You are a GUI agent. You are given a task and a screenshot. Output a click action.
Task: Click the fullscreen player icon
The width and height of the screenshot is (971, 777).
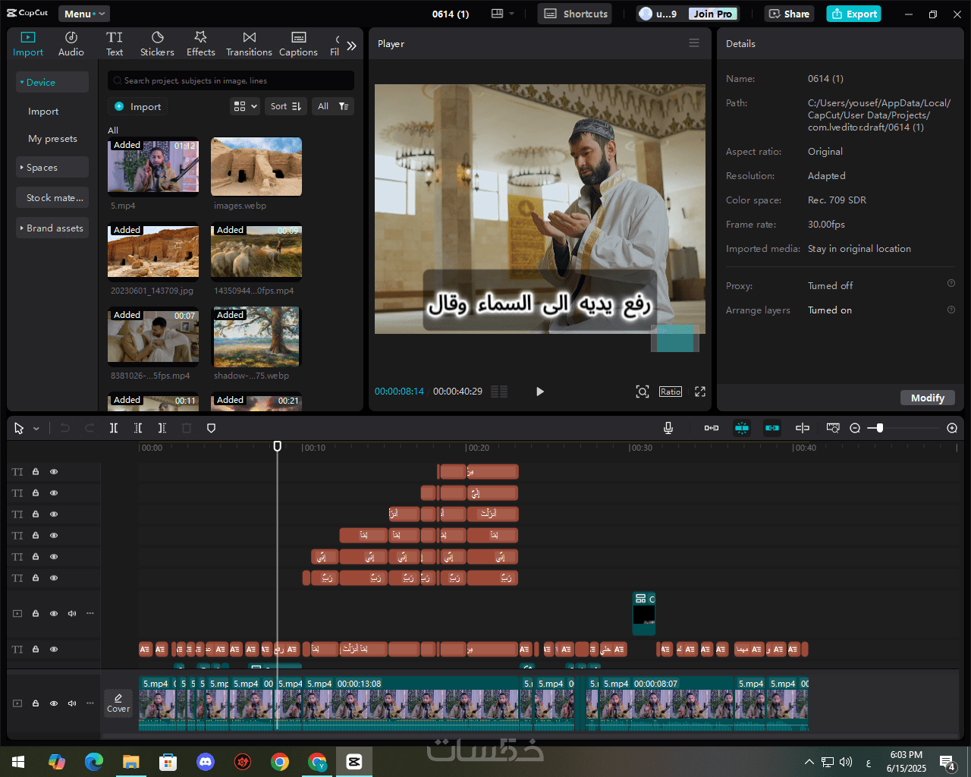(x=700, y=392)
